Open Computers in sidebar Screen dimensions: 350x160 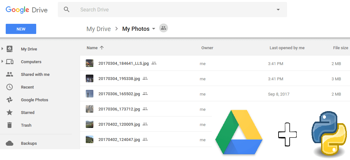[31, 62]
